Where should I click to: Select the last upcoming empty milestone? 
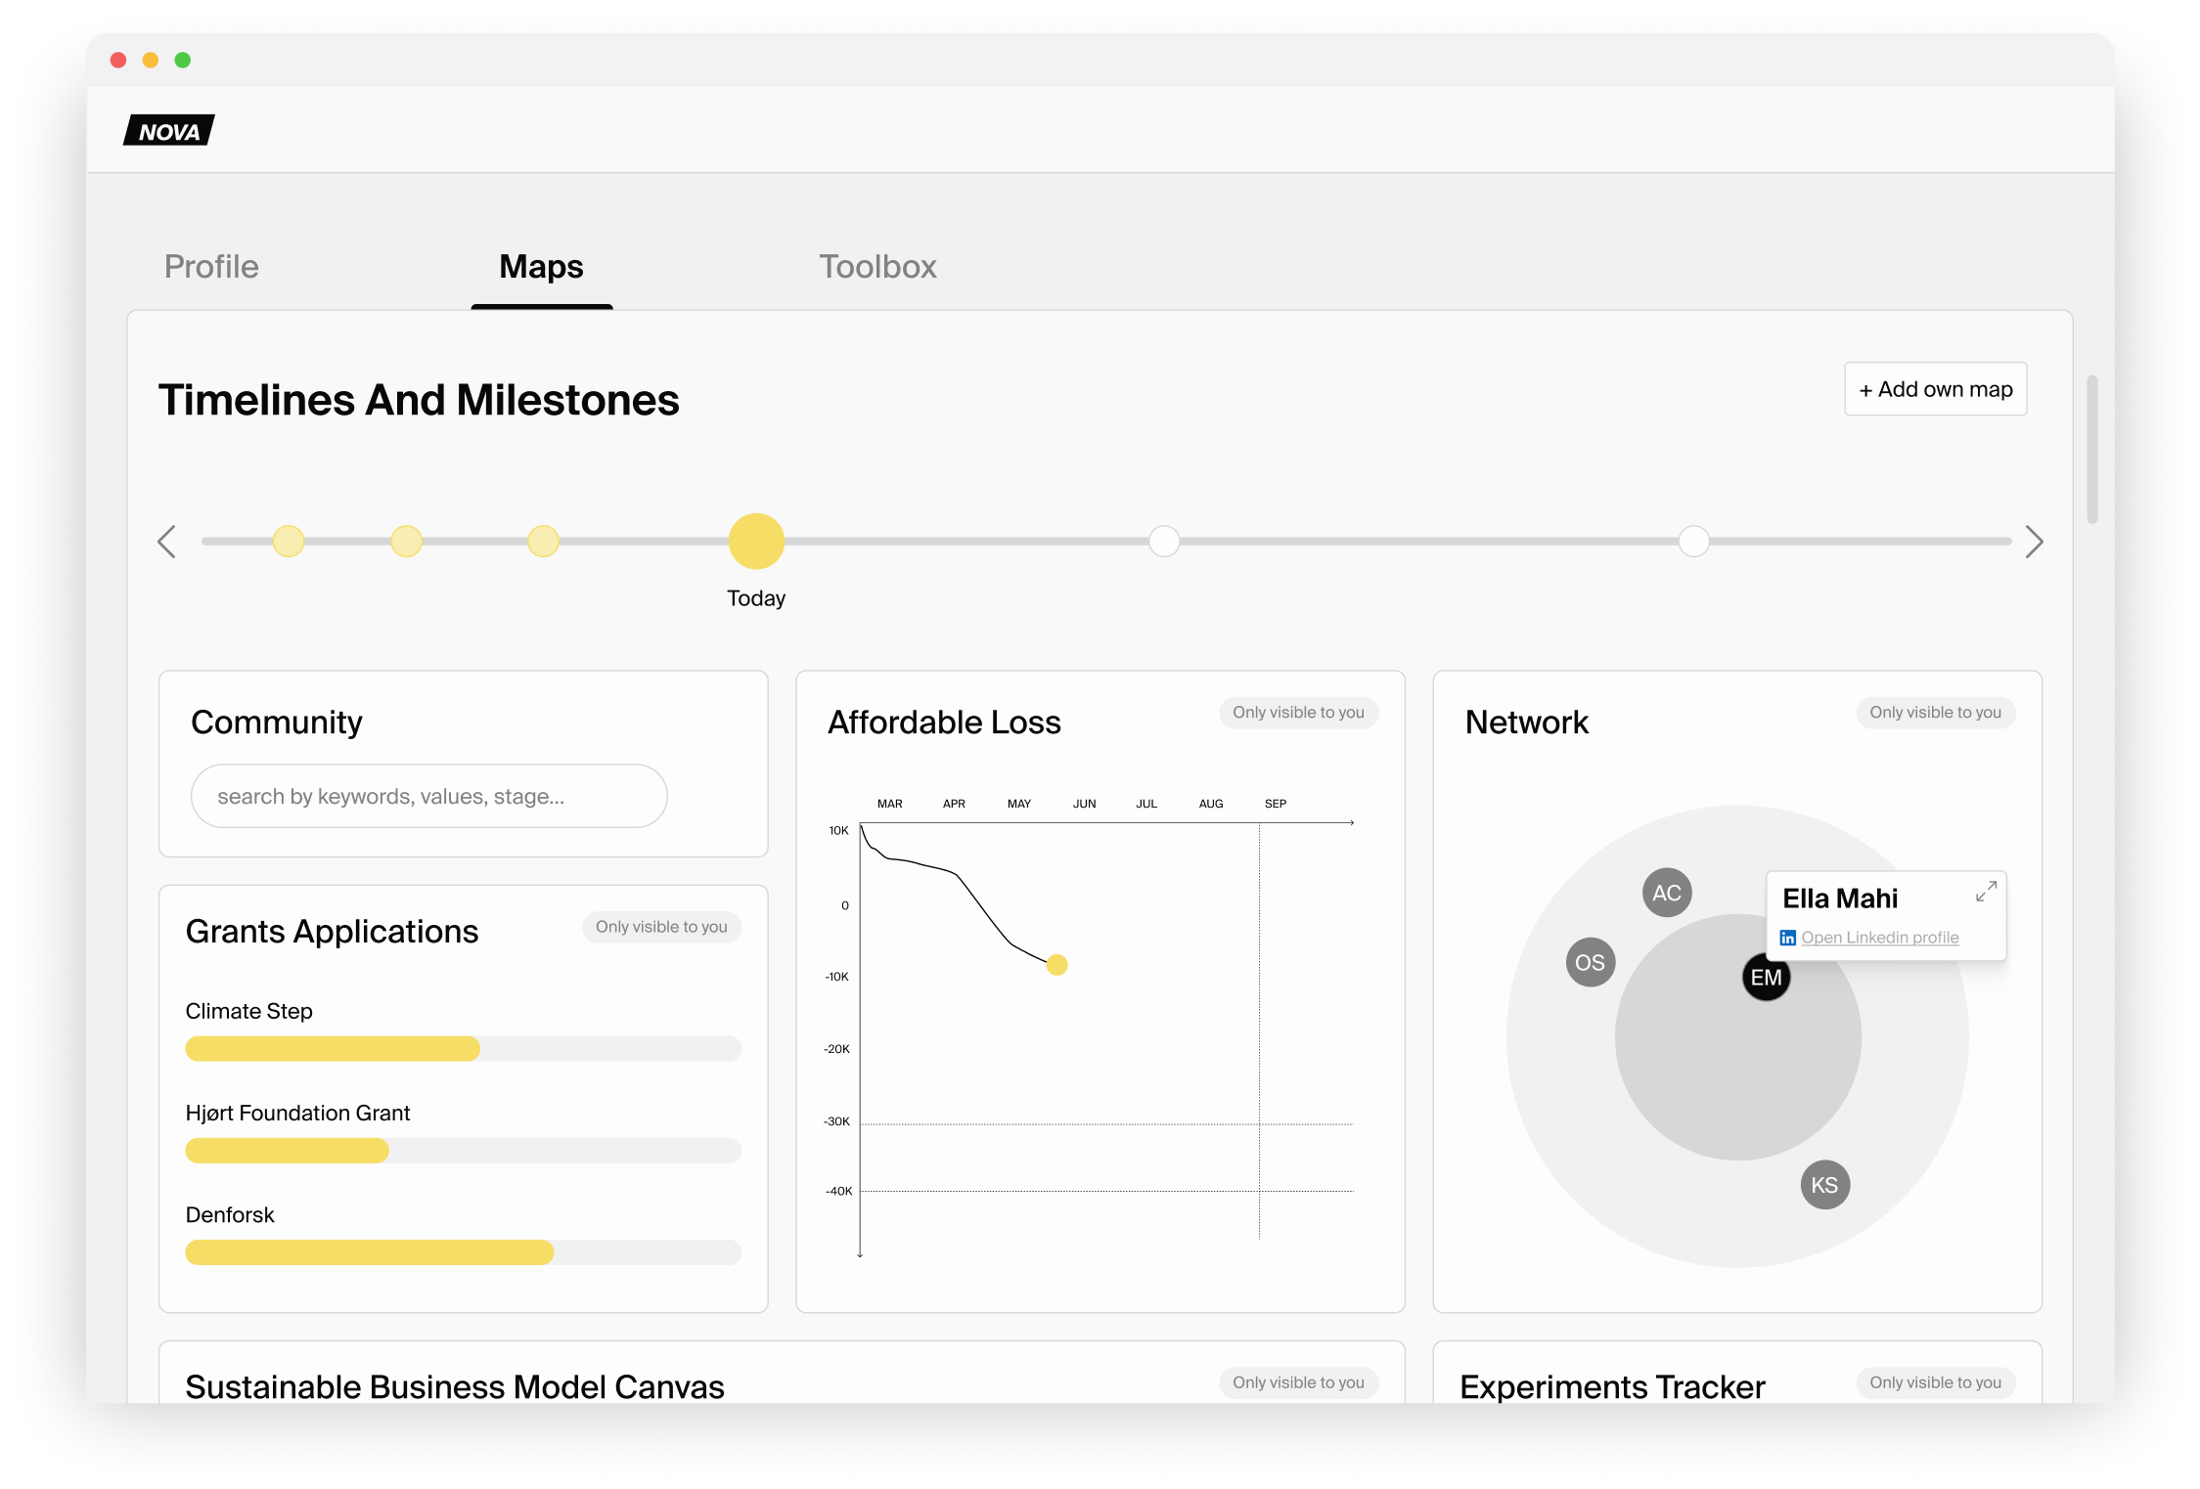coord(1693,541)
